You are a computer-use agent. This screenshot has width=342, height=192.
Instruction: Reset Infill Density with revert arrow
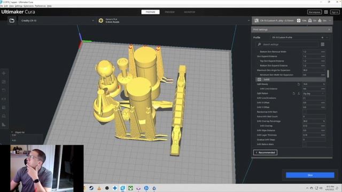(299, 84)
